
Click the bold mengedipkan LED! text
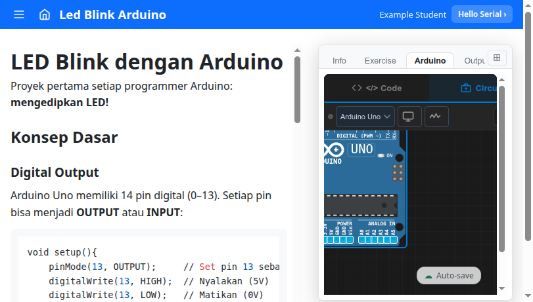tap(60, 102)
